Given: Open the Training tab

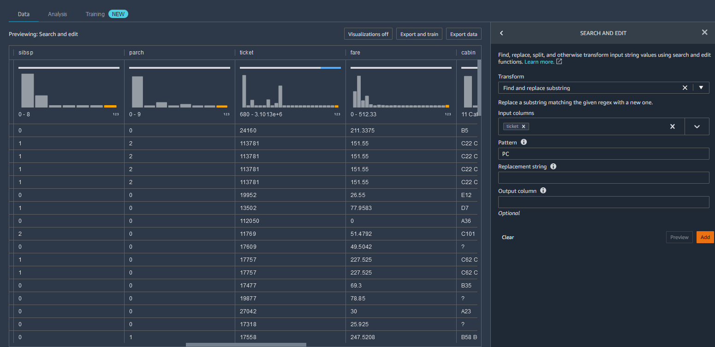Looking at the screenshot, I should point(95,14).
